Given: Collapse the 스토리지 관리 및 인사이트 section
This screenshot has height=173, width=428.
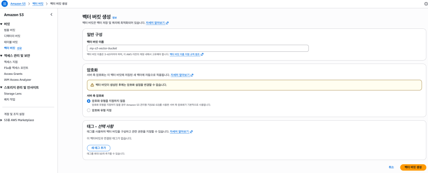Looking at the screenshot, I should 2,87.
